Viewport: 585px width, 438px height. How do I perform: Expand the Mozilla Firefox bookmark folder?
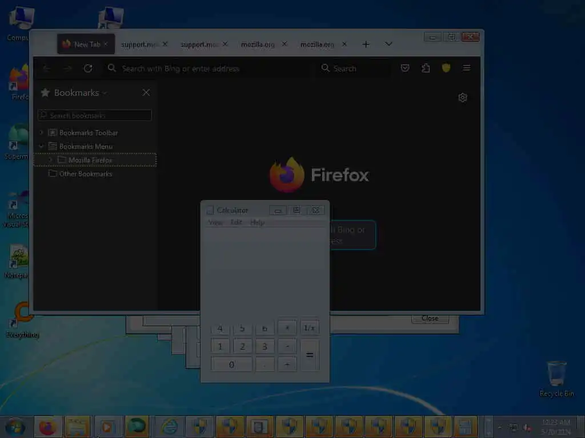click(50, 160)
